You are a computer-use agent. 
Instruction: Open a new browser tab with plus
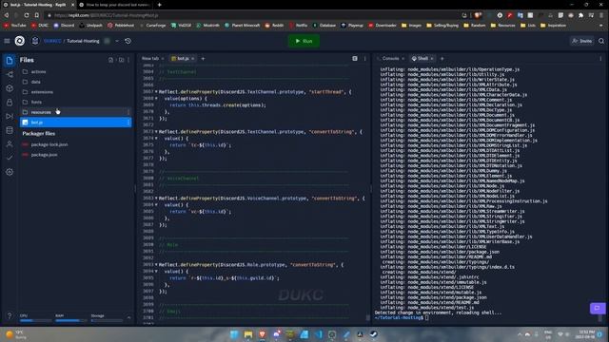click(159, 5)
